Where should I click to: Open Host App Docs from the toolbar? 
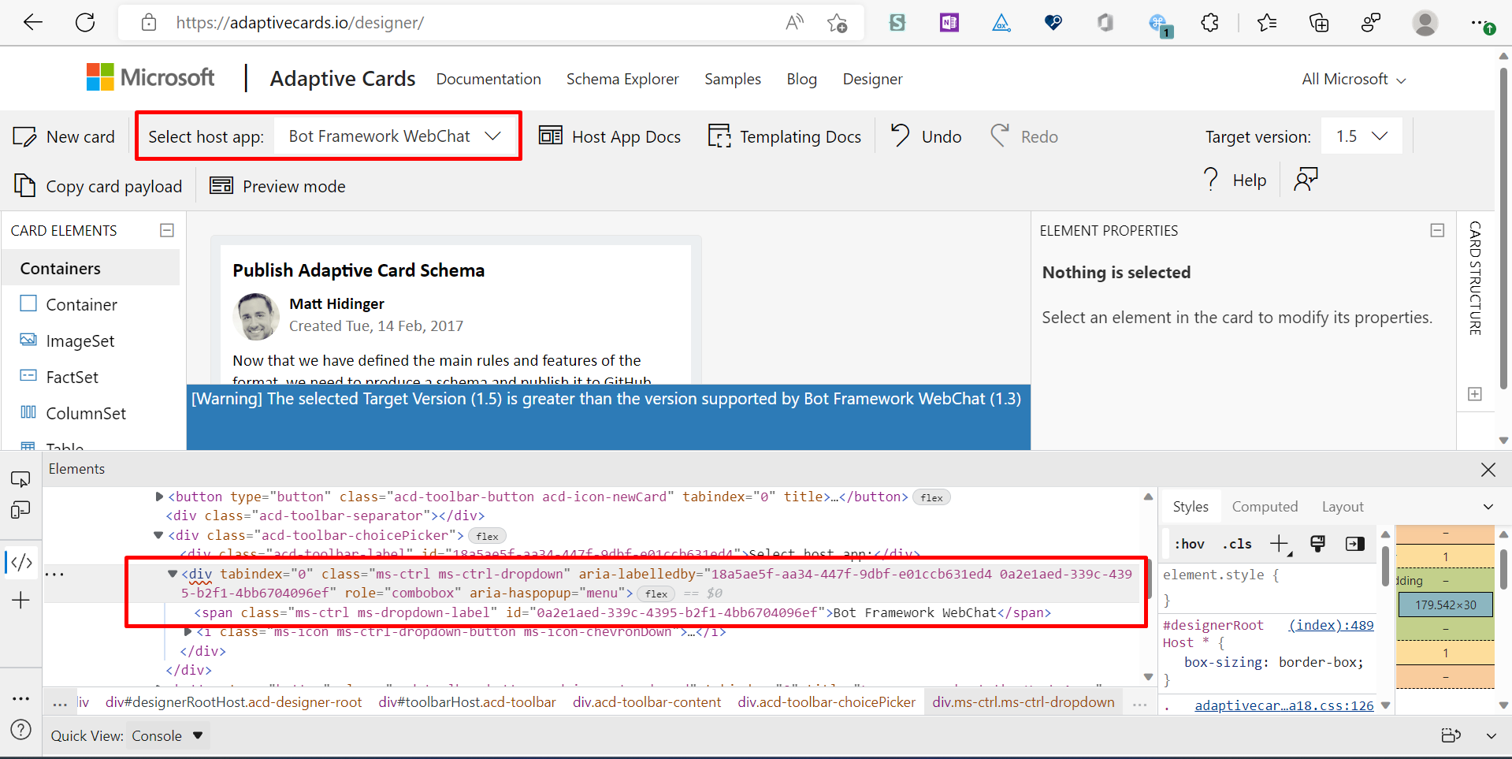[x=611, y=136]
